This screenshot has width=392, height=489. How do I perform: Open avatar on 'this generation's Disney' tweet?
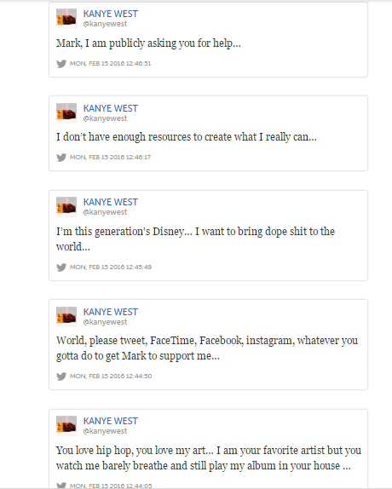coord(66,207)
